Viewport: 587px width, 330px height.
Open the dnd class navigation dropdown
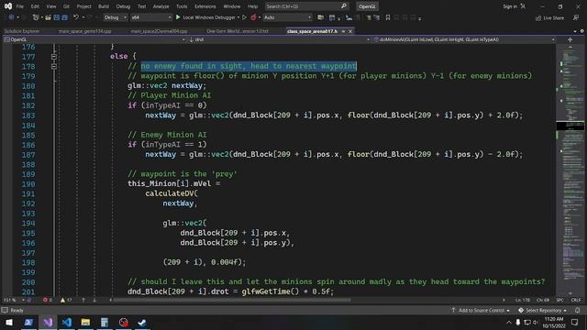[279, 39]
